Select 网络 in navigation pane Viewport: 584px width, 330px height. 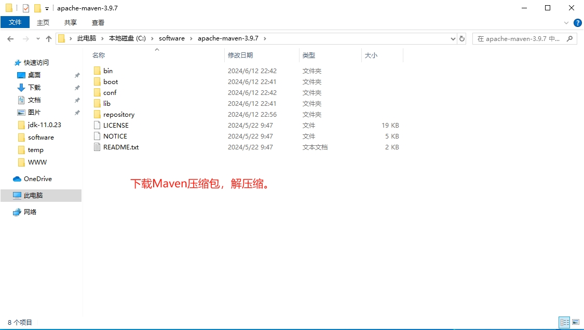(30, 212)
